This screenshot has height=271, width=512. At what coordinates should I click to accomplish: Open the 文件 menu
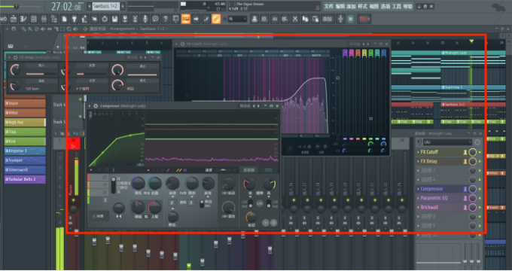click(329, 6)
